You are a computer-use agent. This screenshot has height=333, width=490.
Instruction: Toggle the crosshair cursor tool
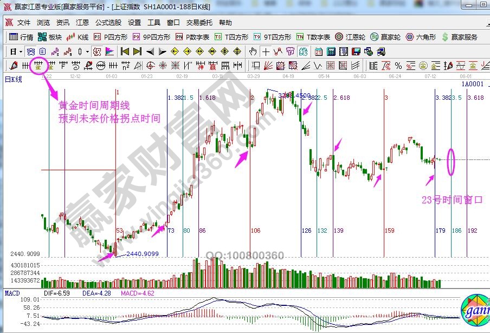[x=266, y=52]
